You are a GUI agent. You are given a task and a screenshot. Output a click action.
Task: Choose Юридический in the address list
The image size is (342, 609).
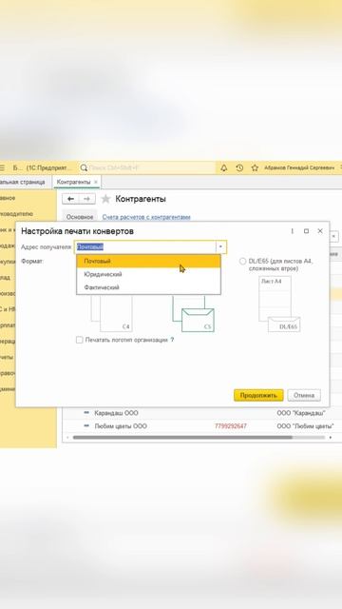click(x=148, y=274)
